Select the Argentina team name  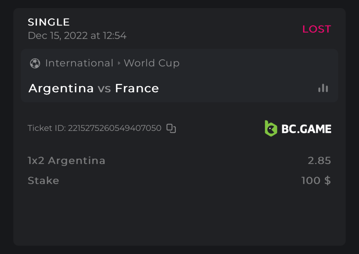61,88
